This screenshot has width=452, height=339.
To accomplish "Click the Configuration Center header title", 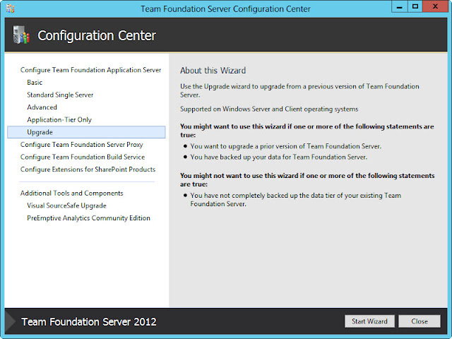I will [97, 35].
